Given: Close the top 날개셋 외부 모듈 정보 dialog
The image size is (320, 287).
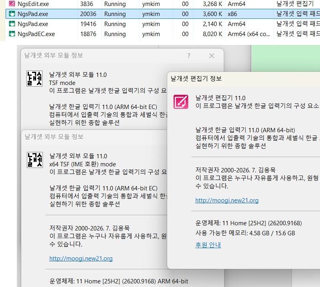Looking at the screenshot, I should pyautogui.click(x=212, y=56).
